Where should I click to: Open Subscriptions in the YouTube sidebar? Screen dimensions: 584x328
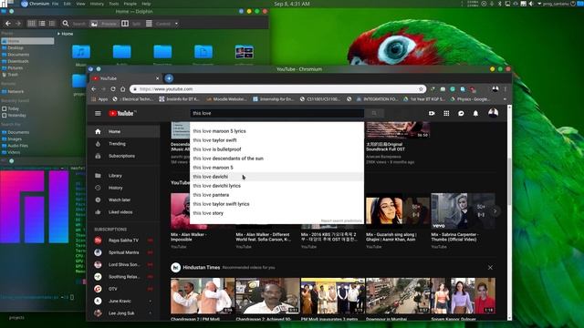coord(124,156)
